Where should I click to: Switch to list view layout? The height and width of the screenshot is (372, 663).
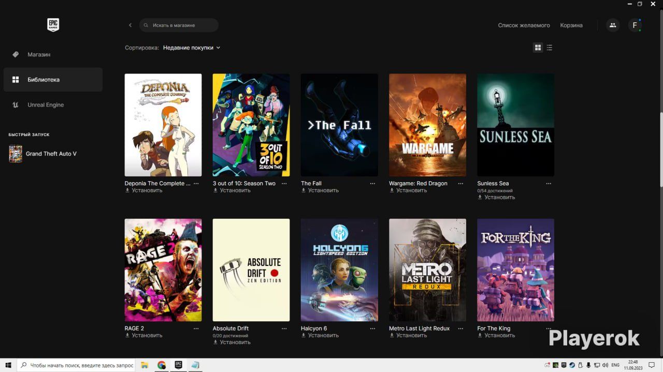tap(550, 48)
